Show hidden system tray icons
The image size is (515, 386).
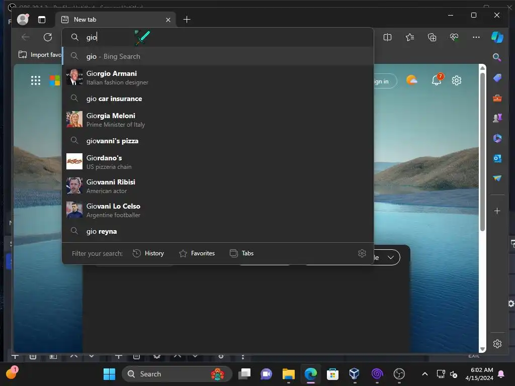pos(424,374)
